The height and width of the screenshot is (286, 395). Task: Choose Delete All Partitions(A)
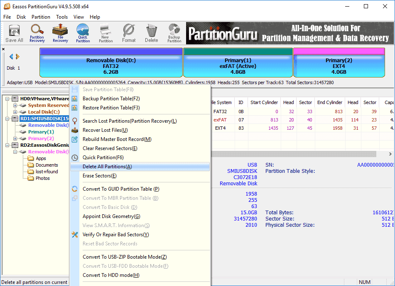click(140, 167)
